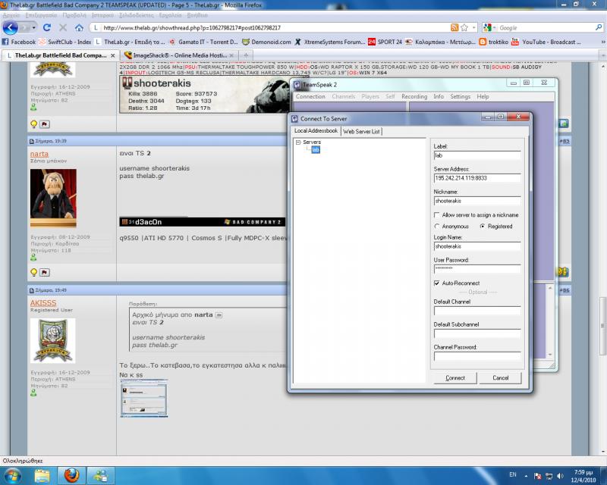Open the TeamSpeak Connection menu
Screen dimensions: 607x485
coord(310,96)
